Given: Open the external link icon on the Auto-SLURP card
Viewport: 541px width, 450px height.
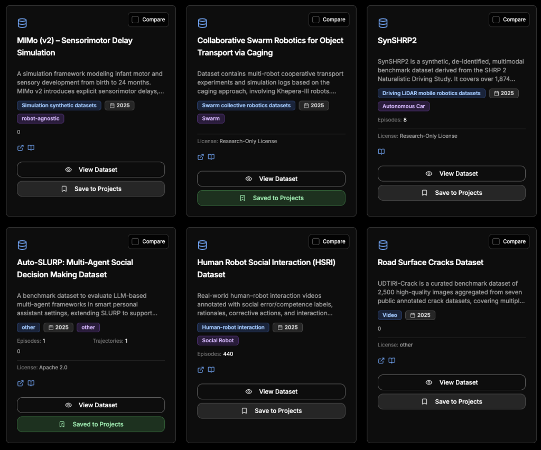Looking at the screenshot, I should point(21,383).
